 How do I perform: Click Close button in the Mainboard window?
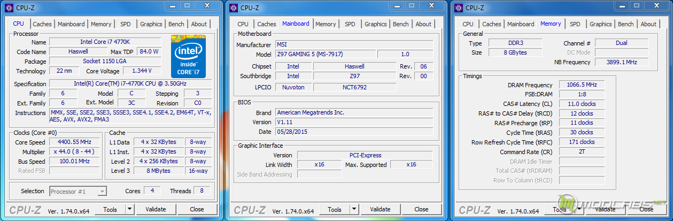pos(421,209)
